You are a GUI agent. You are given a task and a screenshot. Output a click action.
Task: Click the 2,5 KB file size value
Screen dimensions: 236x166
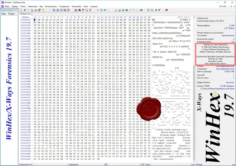pyautogui.click(x=232, y=26)
